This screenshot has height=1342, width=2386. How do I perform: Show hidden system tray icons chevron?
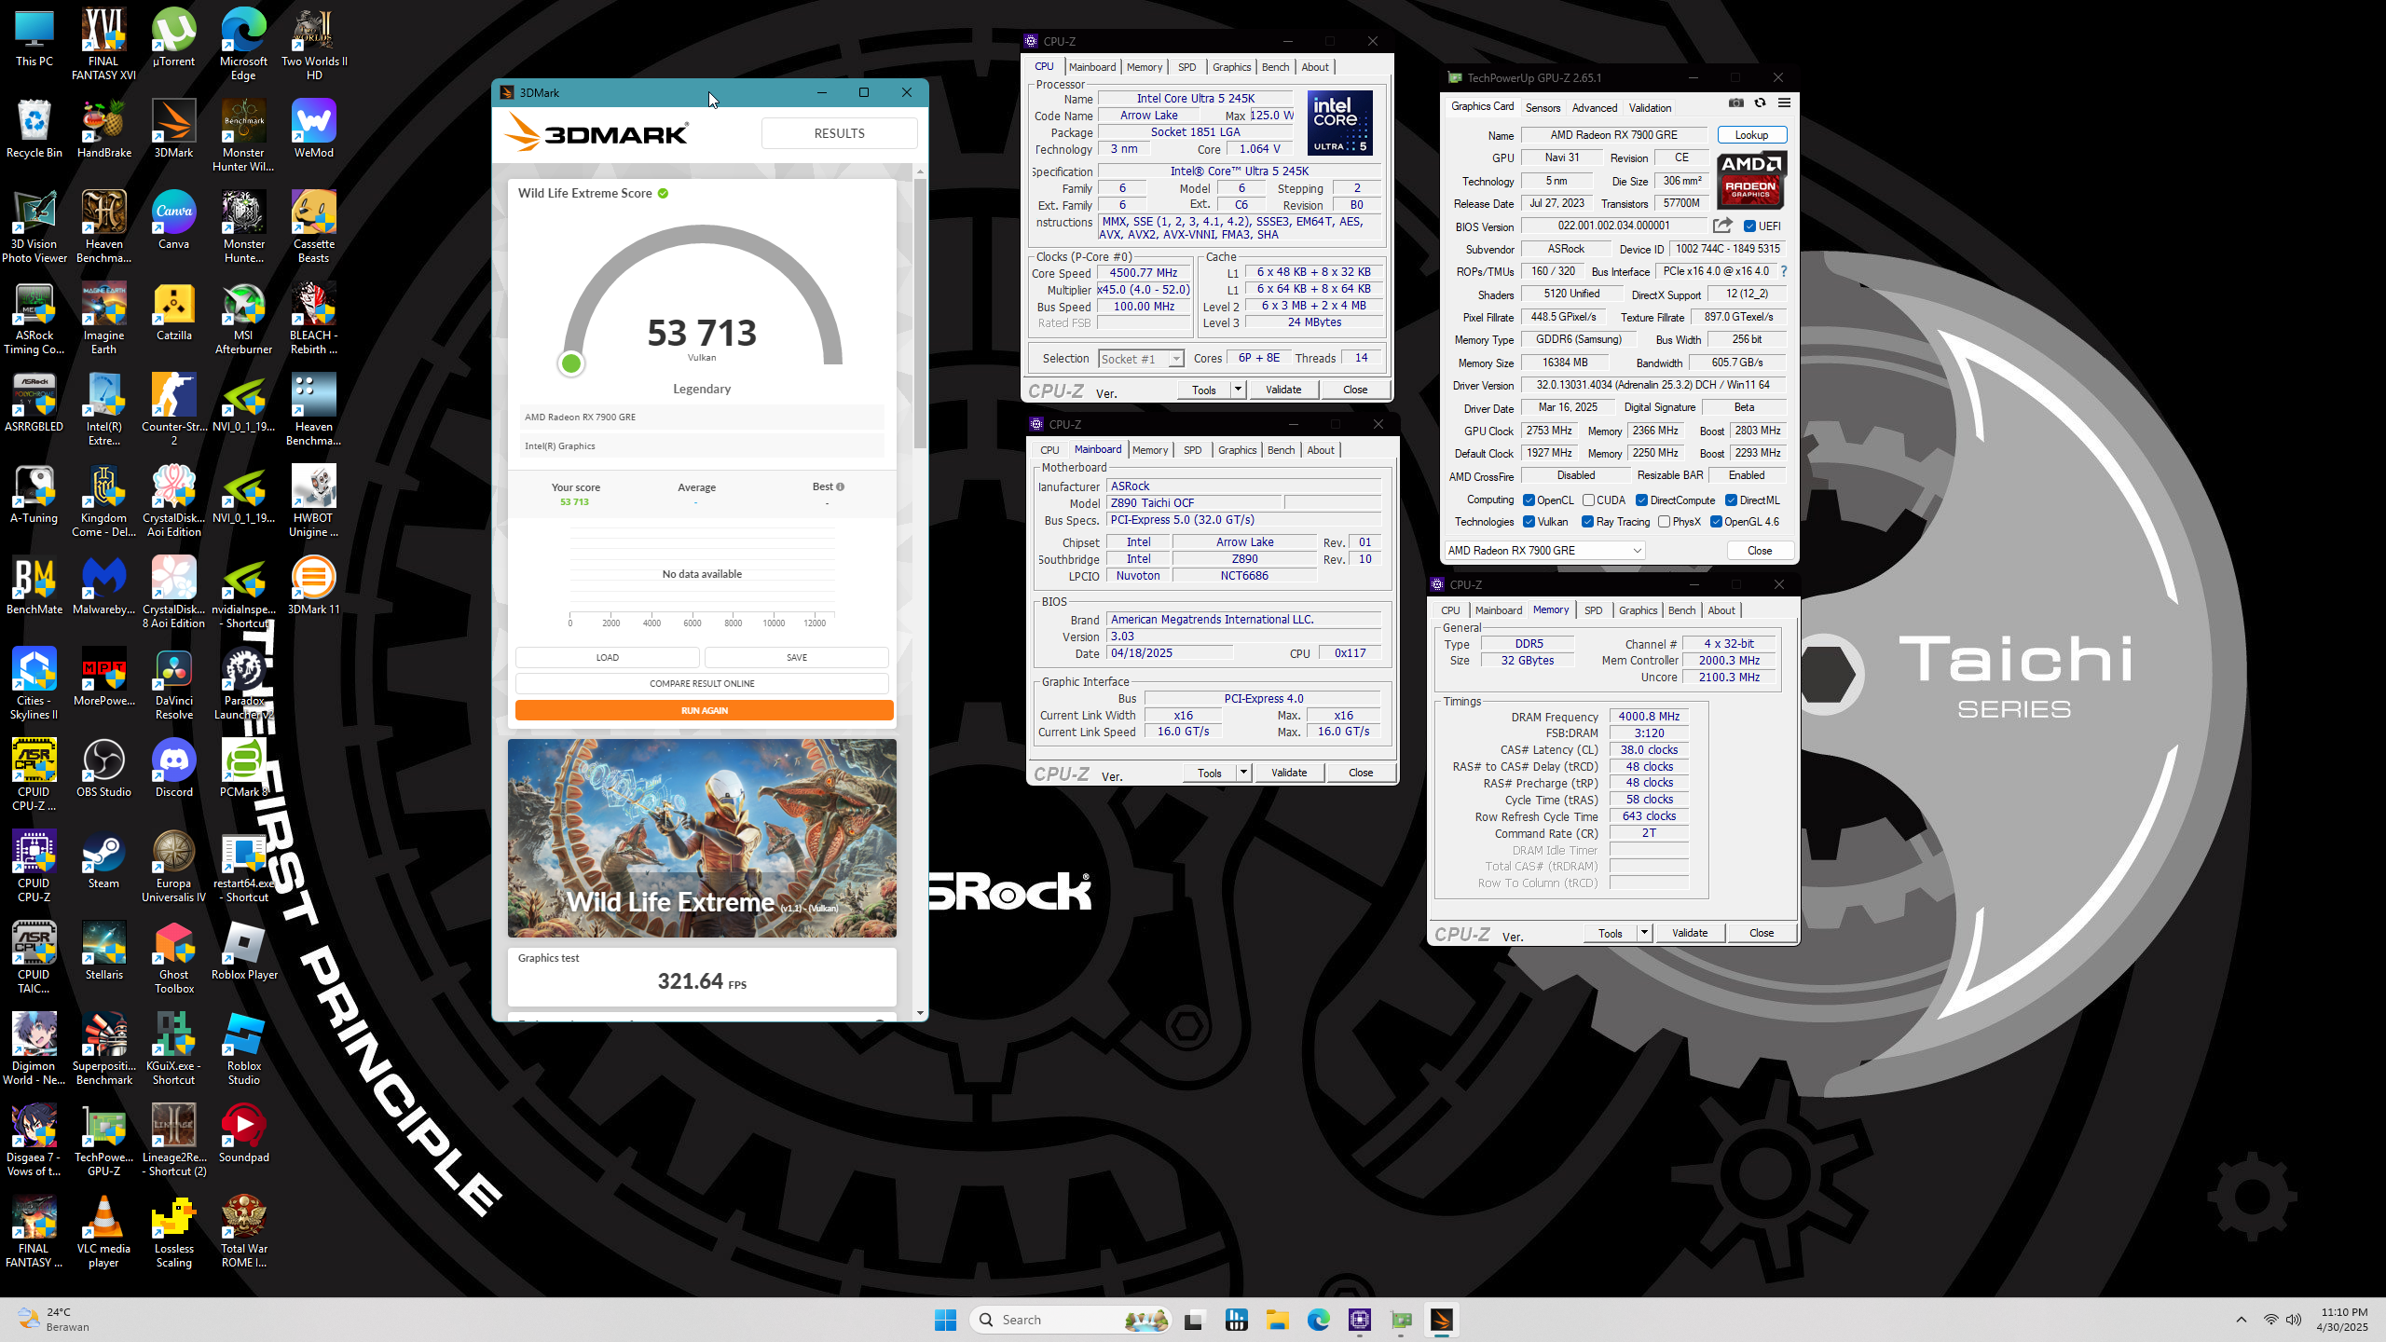(x=2242, y=1320)
